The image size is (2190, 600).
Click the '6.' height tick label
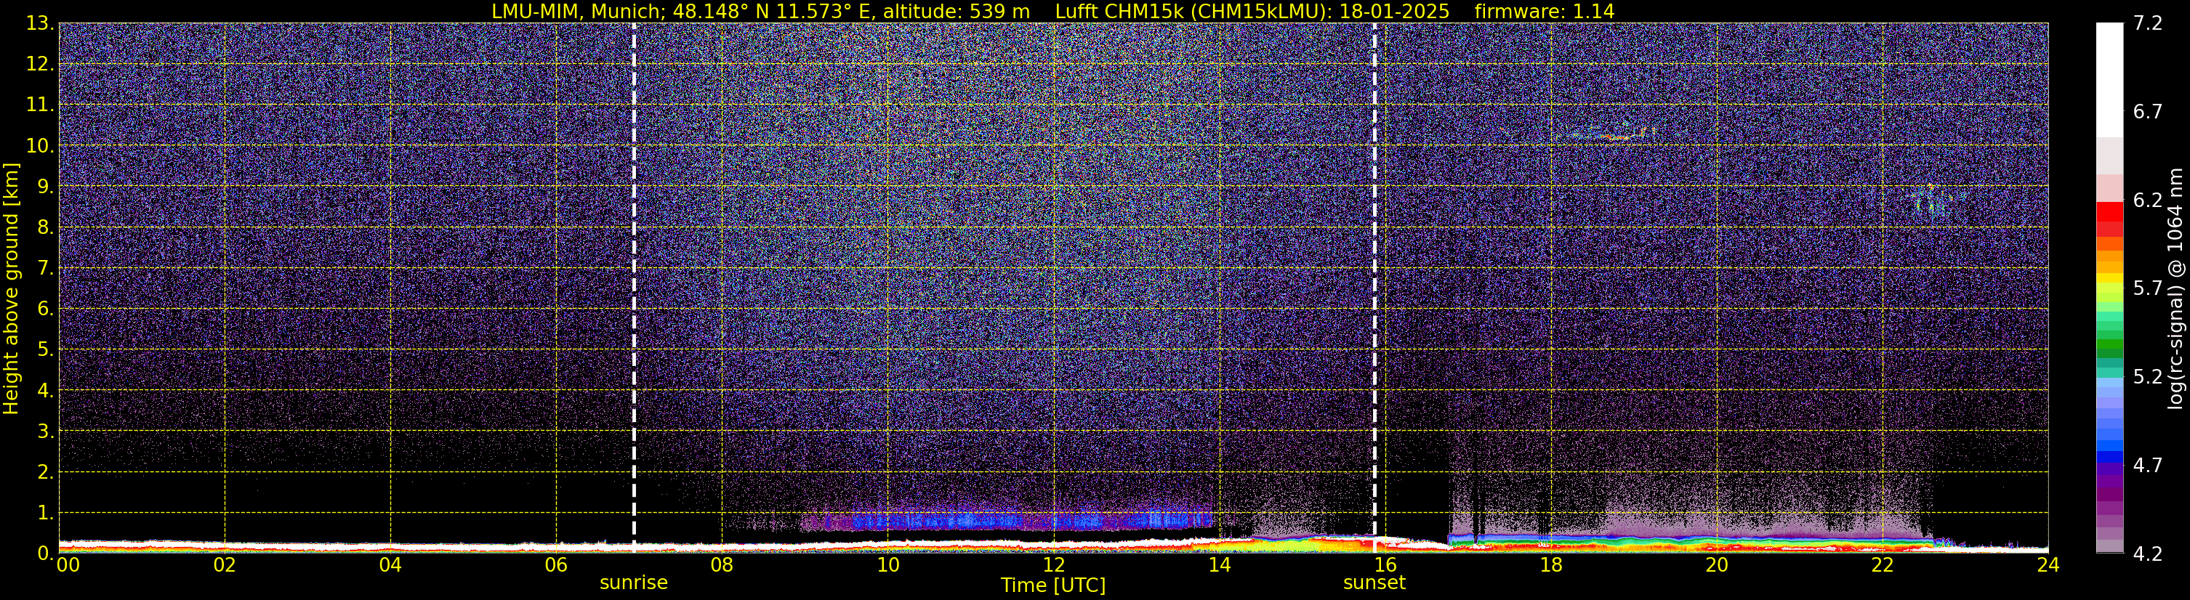(46, 309)
